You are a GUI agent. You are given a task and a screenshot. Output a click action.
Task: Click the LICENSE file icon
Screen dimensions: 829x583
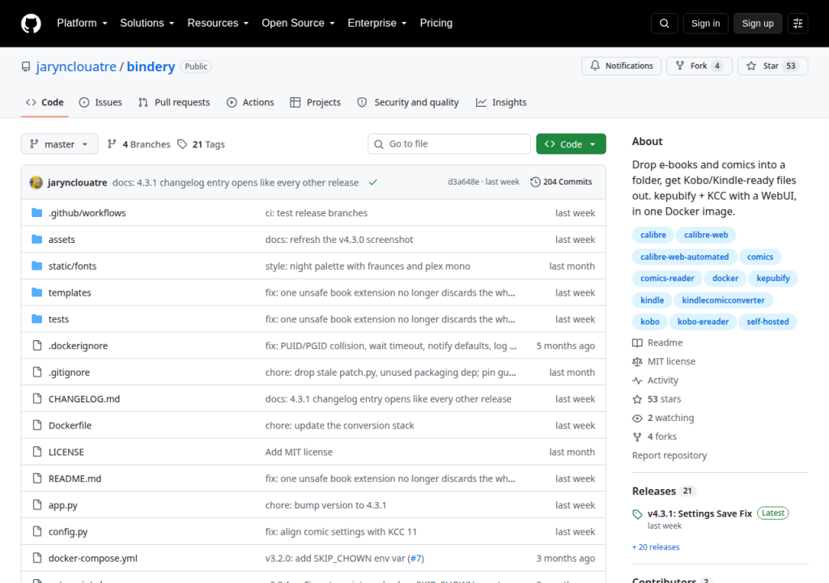pyautogui.click(x=37, y=452)
